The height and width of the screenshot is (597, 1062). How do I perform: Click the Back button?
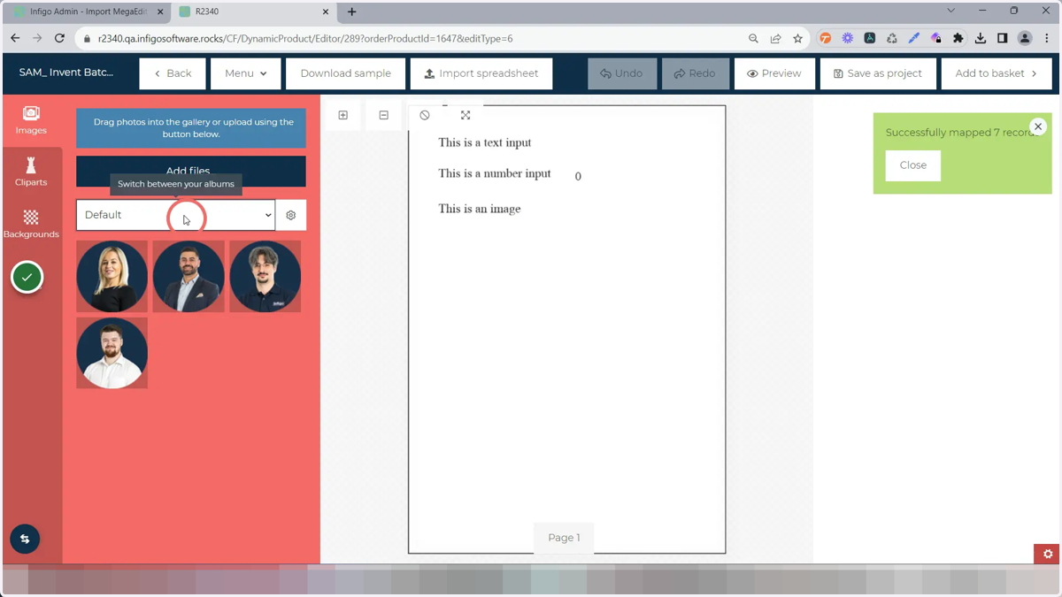(173, 73)
